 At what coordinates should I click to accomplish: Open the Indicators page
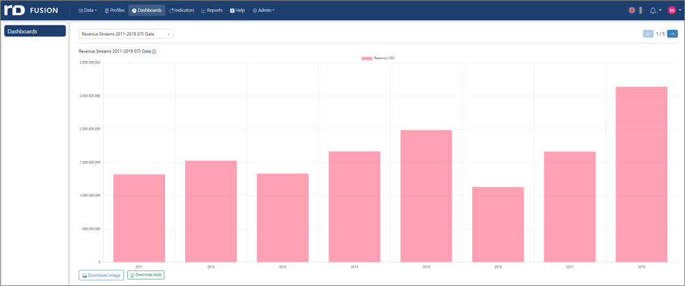(182, 10)
